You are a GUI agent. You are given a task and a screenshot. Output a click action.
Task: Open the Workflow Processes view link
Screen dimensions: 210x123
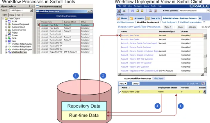[125, 22]
